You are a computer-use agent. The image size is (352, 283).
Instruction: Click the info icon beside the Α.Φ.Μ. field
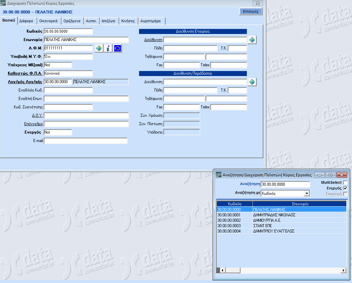point(108,48)
